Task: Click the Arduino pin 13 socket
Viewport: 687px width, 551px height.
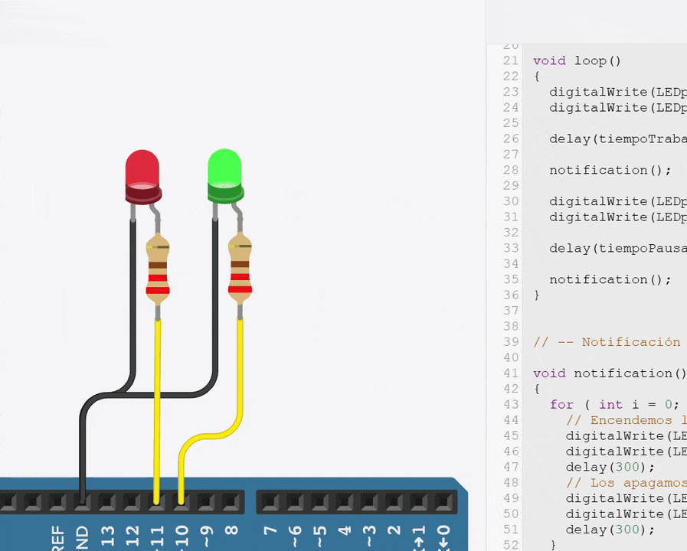Action: tap(106, 502)
